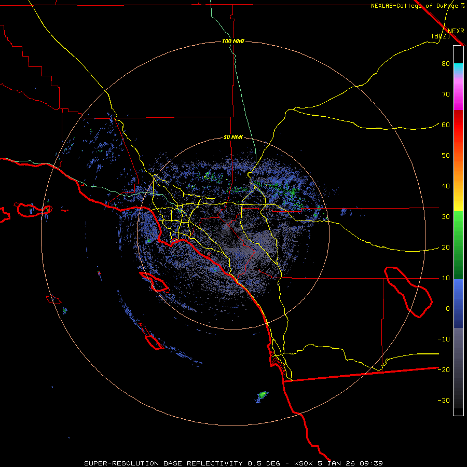Click the [dBZ] unit label
467x467 pixels.
441,36
